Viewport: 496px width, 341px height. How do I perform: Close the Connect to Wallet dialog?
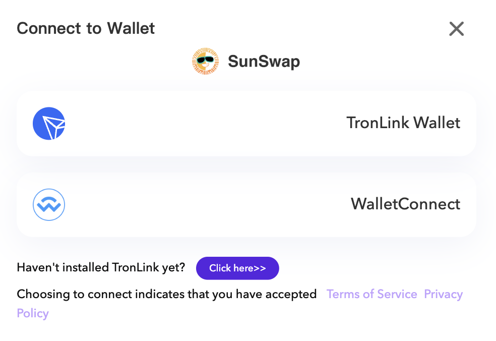pos(457,29)
